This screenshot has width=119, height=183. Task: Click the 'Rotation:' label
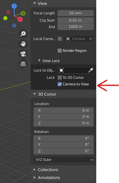coord(42,132)
